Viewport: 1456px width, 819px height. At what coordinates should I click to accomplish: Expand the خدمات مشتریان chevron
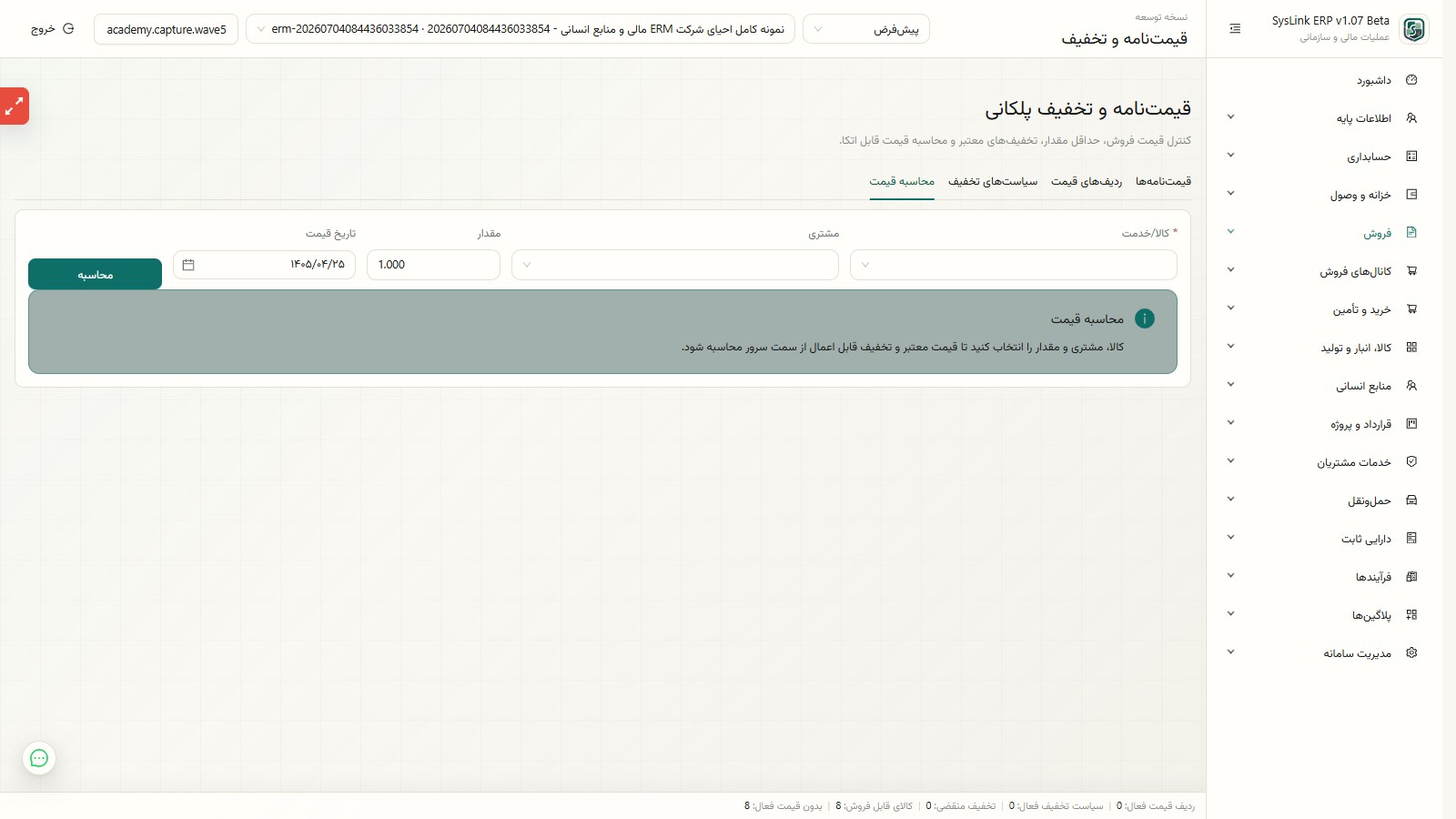tap(1230, 461)
